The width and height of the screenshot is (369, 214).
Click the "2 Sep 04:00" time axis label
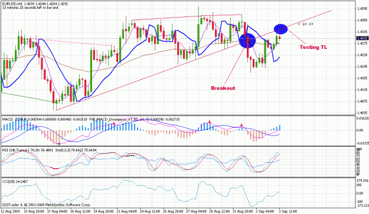tap(266, 211)
